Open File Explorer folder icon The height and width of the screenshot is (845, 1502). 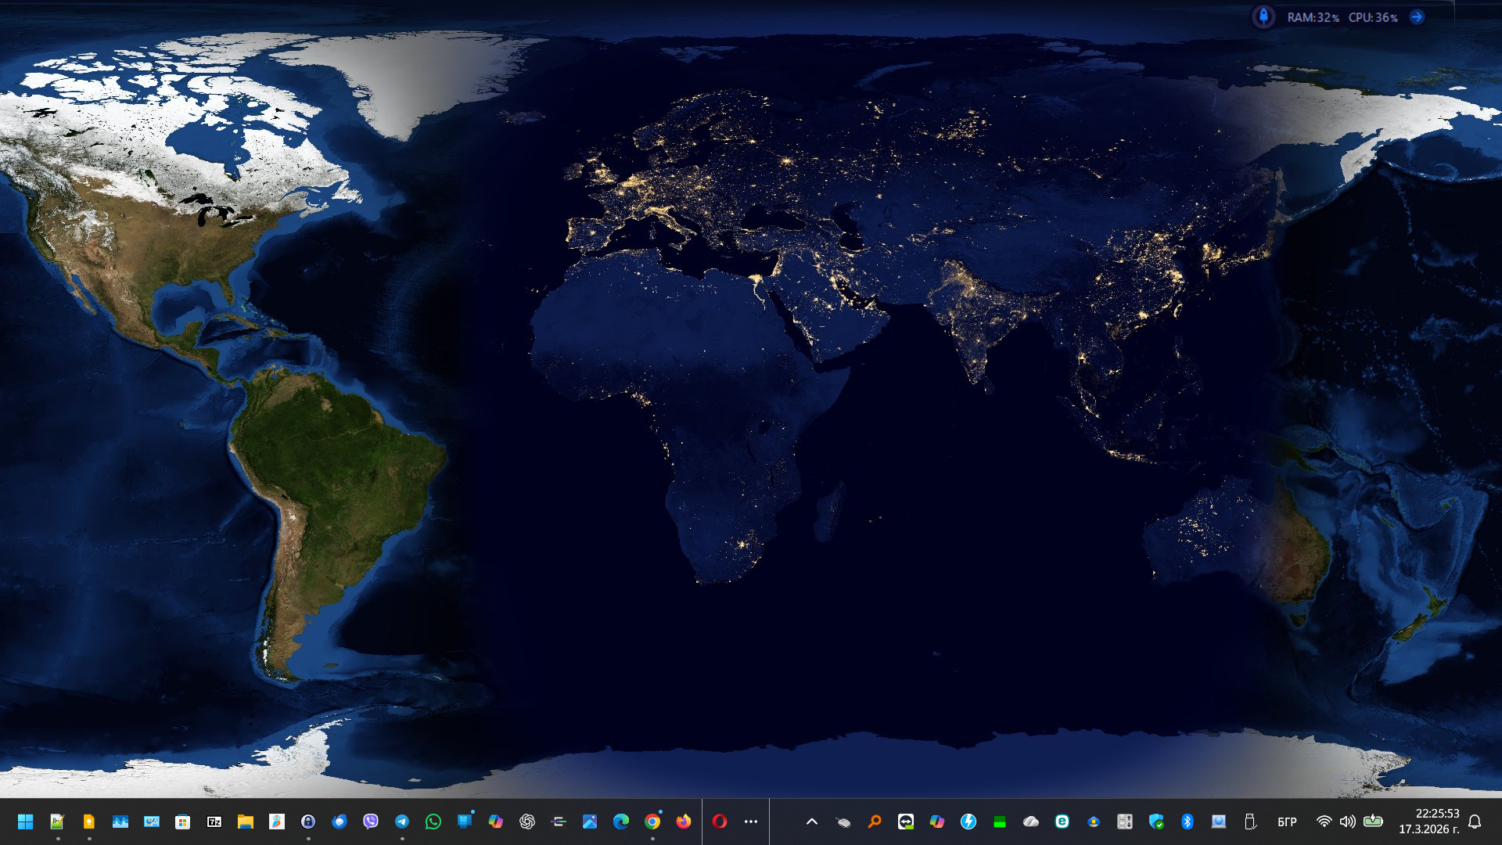[246, 822]
